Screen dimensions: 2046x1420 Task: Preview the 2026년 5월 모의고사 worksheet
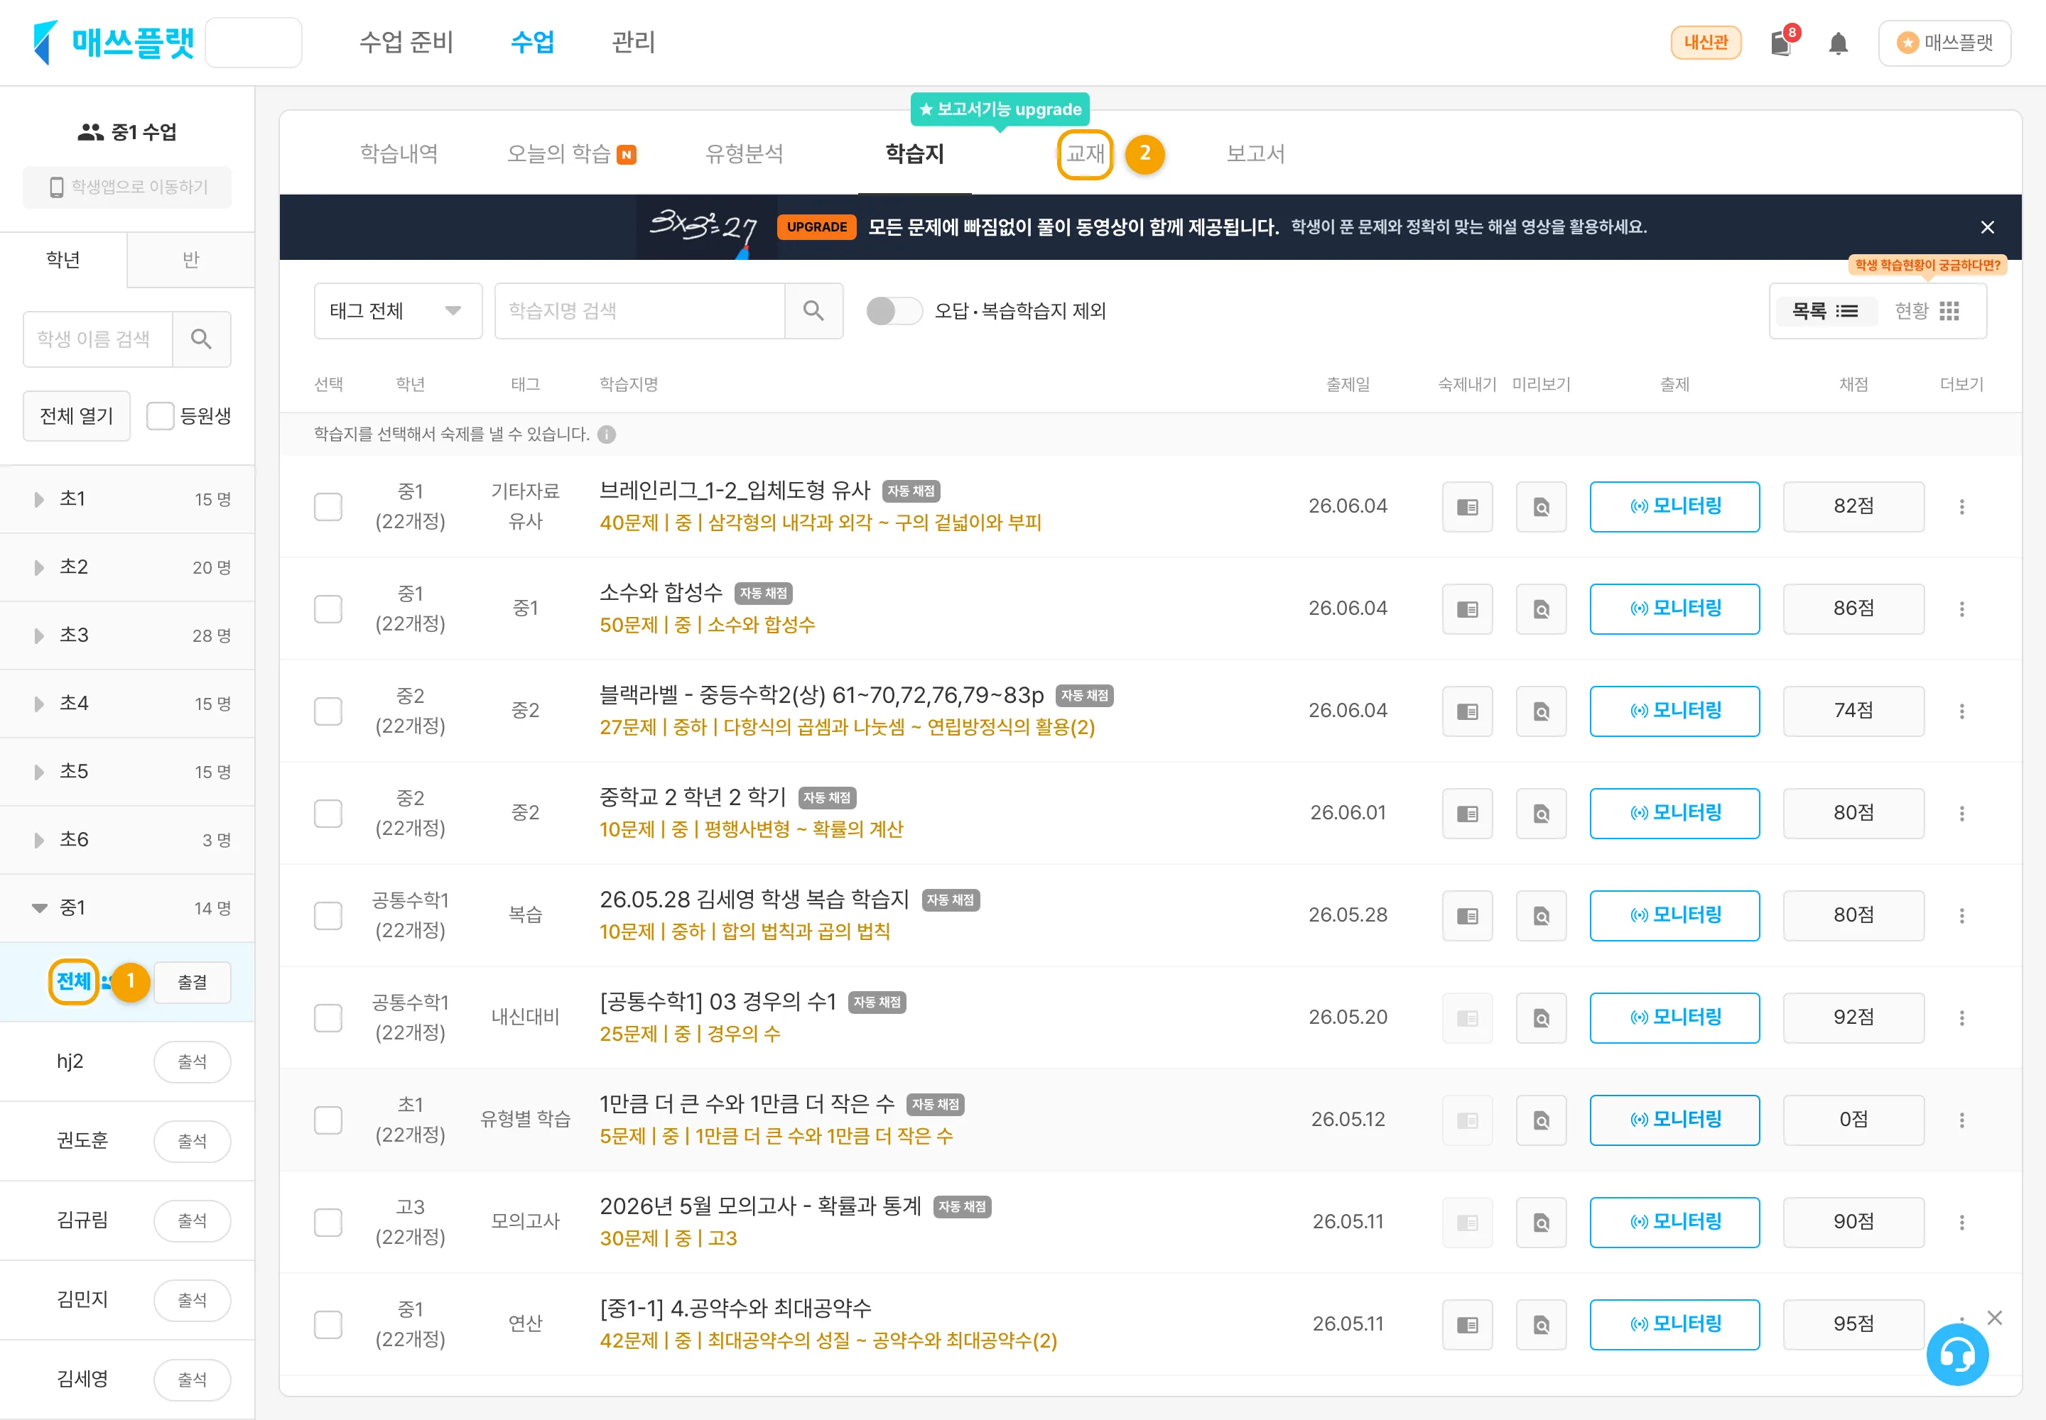tap(1541, 1223)
